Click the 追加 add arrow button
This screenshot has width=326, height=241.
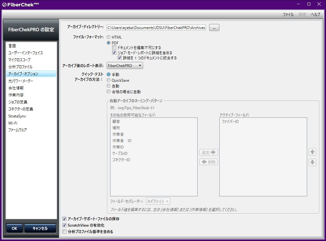(x=208, y=152)
